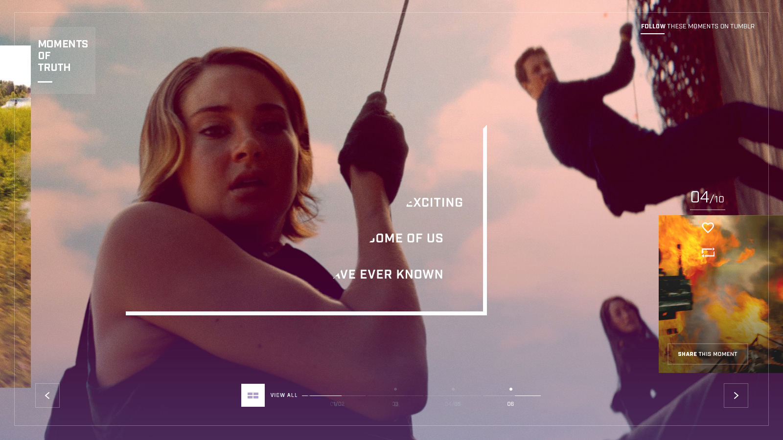Open Moments of Truth title block

pyautogui.click(x=63, y=60)
